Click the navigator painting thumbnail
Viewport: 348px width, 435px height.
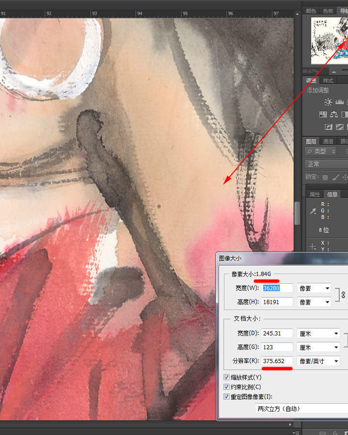point(330,40)
